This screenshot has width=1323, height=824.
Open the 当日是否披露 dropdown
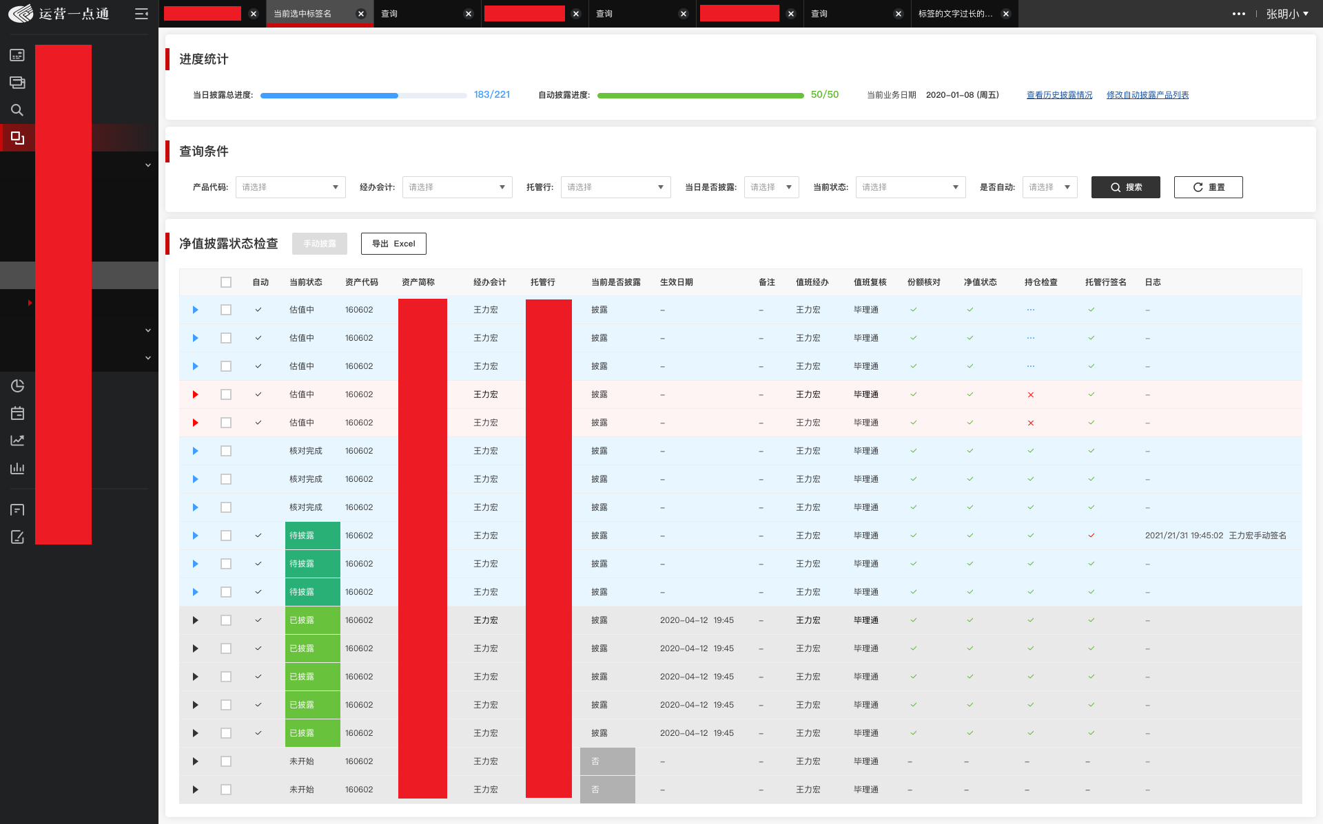point(772,187)
